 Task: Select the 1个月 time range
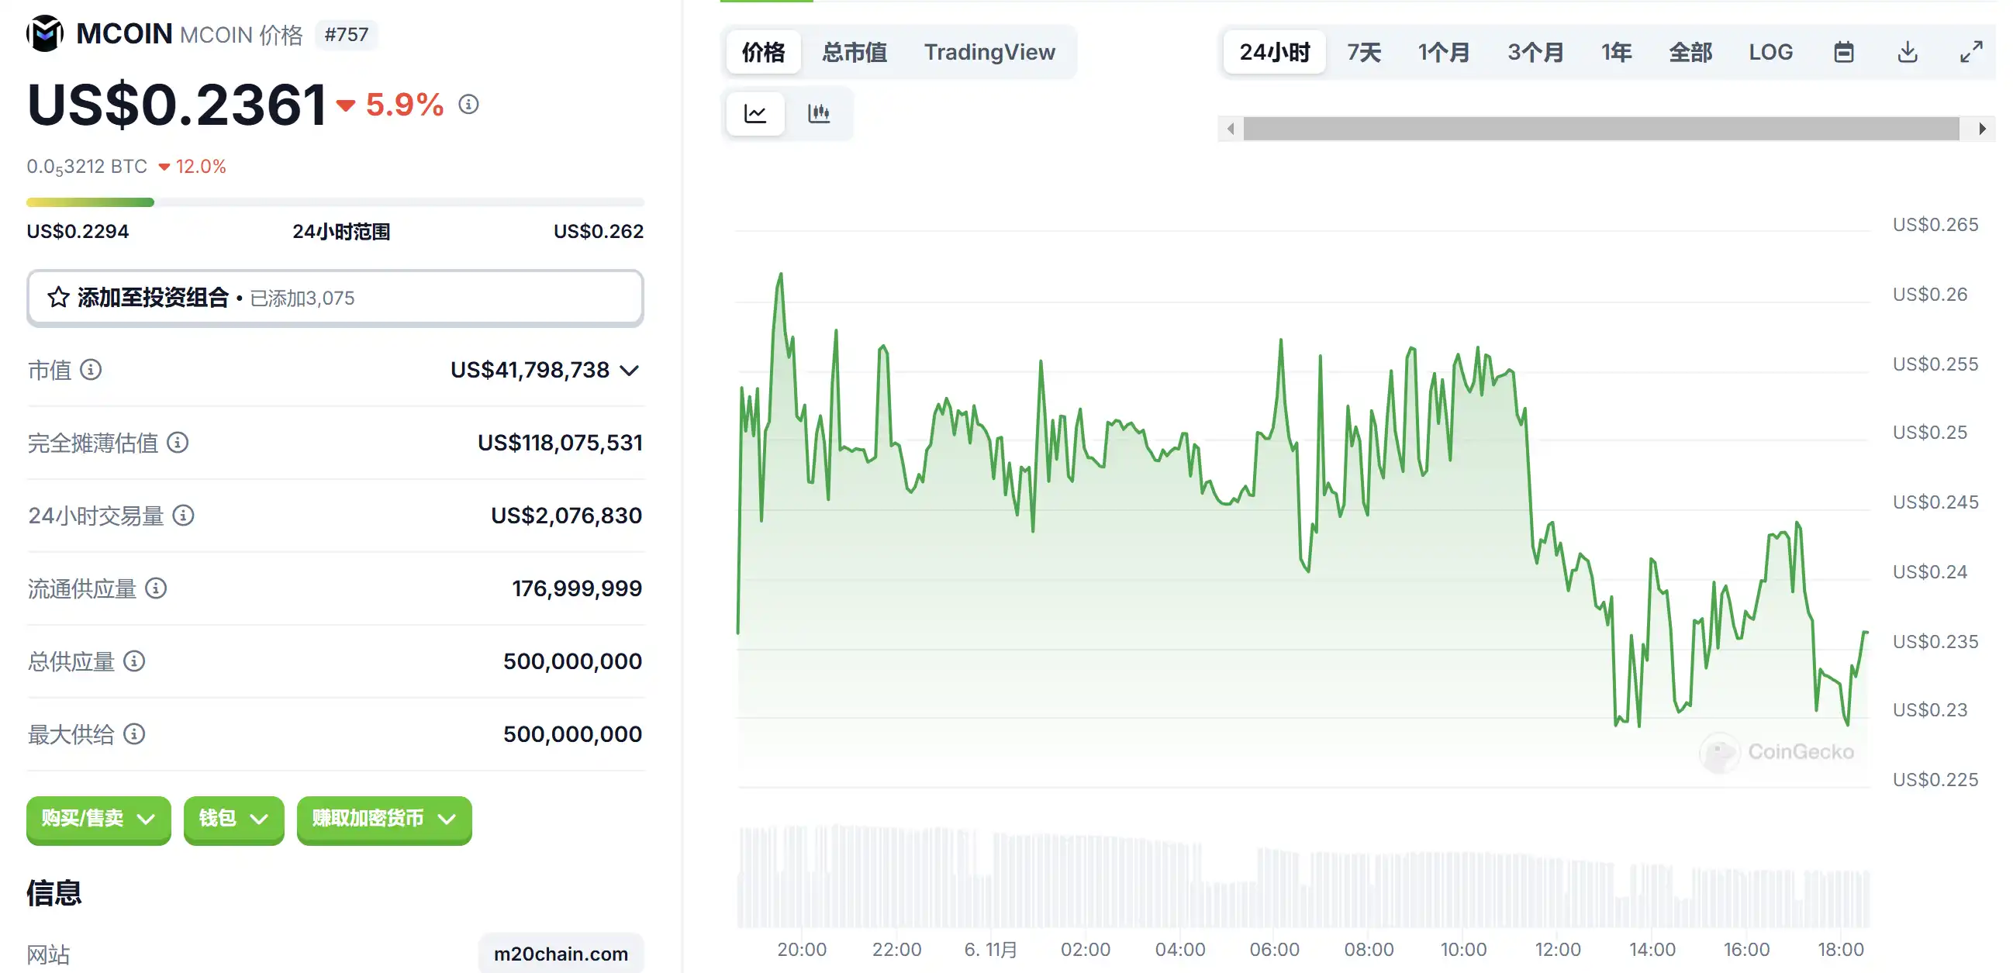click(1443, 53)
